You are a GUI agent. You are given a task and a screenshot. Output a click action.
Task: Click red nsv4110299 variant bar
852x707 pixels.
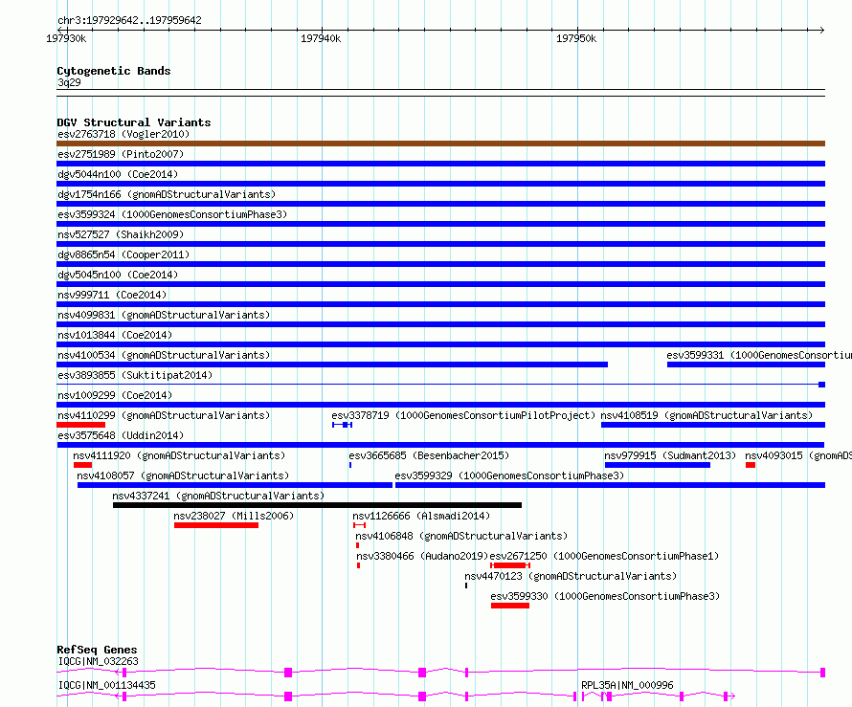[x=81, y=425]
